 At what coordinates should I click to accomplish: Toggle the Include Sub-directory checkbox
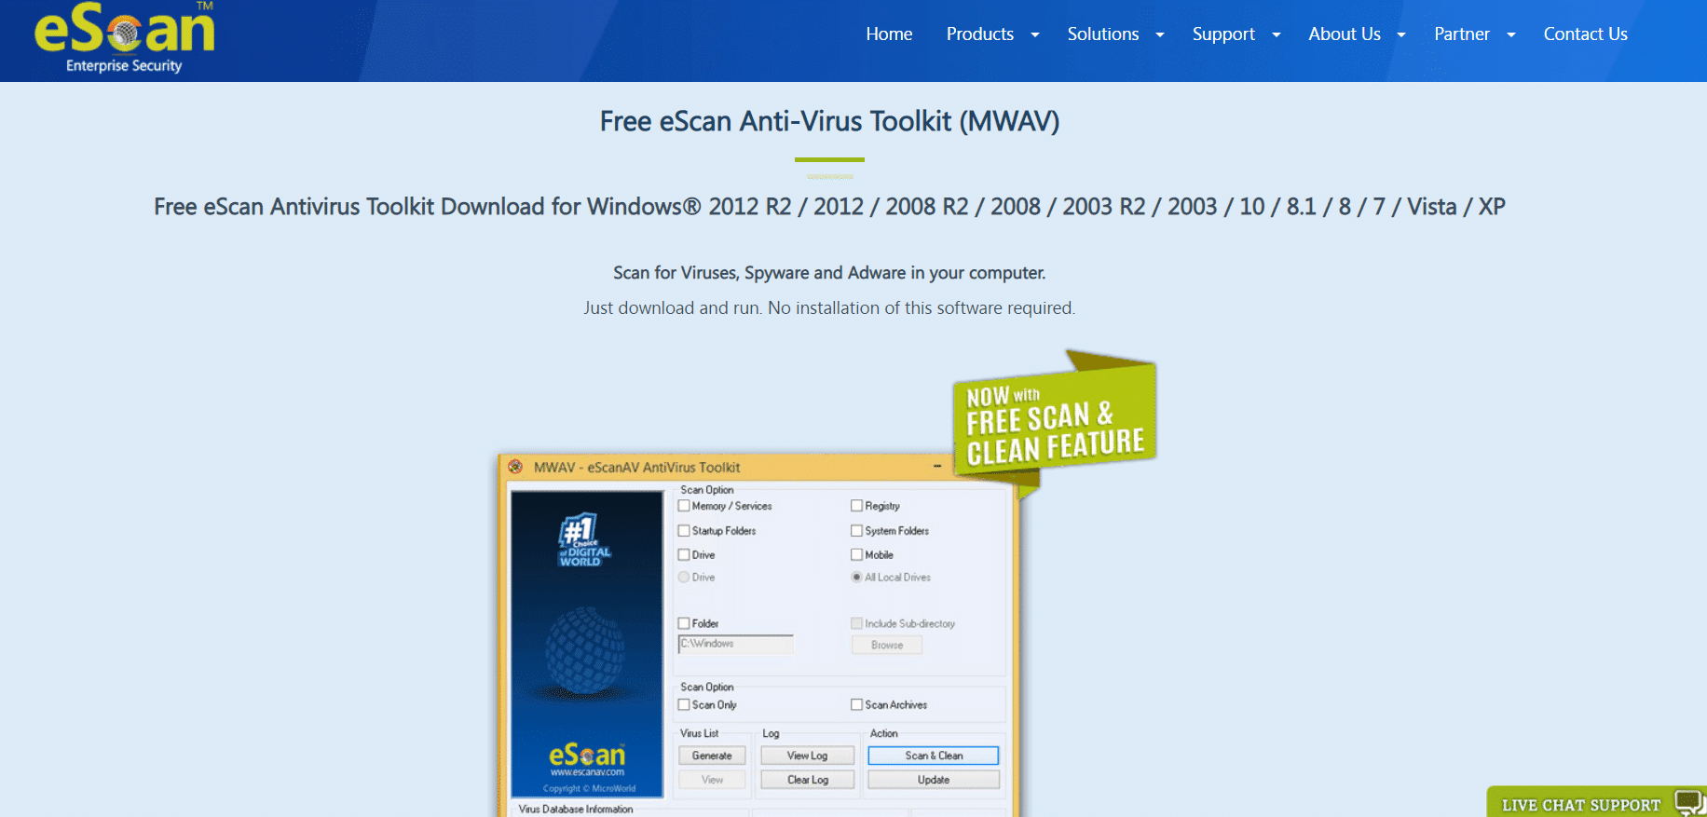pyautogui.click(x=856, y=623)
